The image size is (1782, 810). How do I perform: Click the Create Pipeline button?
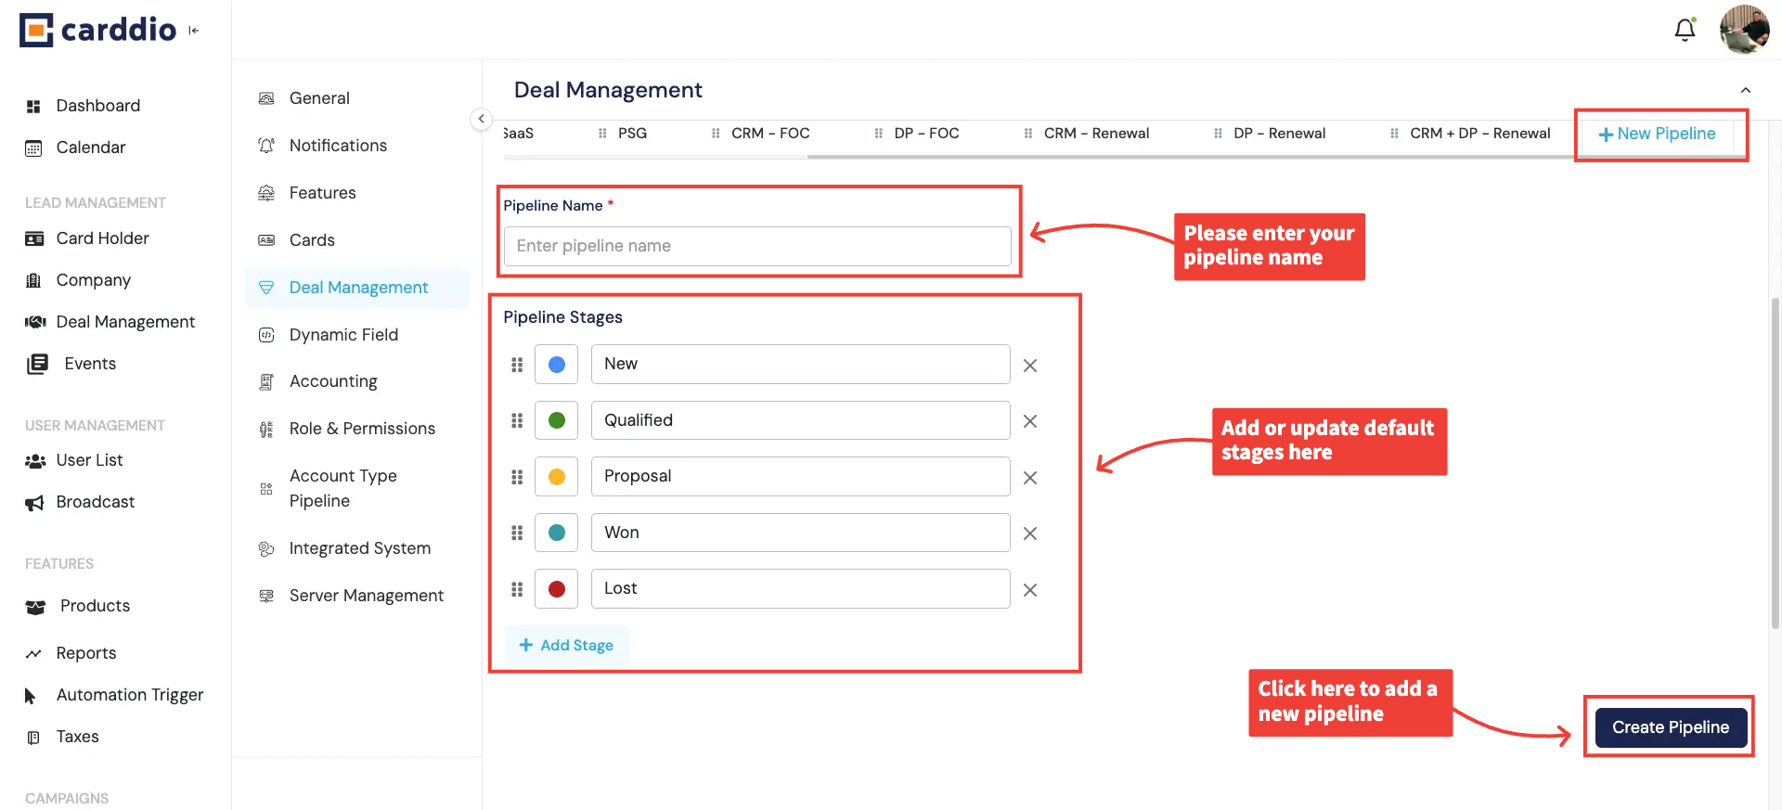(1671, 727)
